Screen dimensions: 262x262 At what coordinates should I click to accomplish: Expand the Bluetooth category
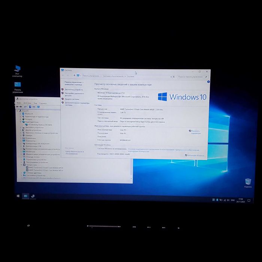[x=20, y=114]
